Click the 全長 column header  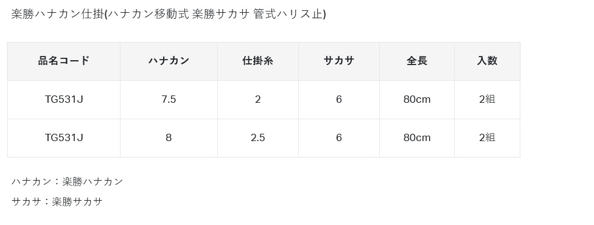click(x=417, y=61)
